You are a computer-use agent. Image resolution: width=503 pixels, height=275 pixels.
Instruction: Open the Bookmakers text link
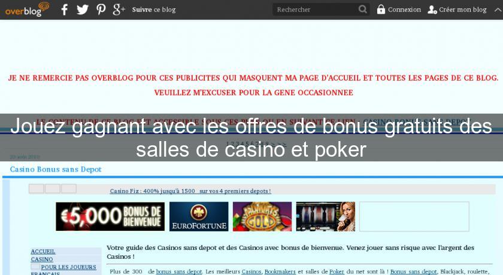(x=280, y=271)
